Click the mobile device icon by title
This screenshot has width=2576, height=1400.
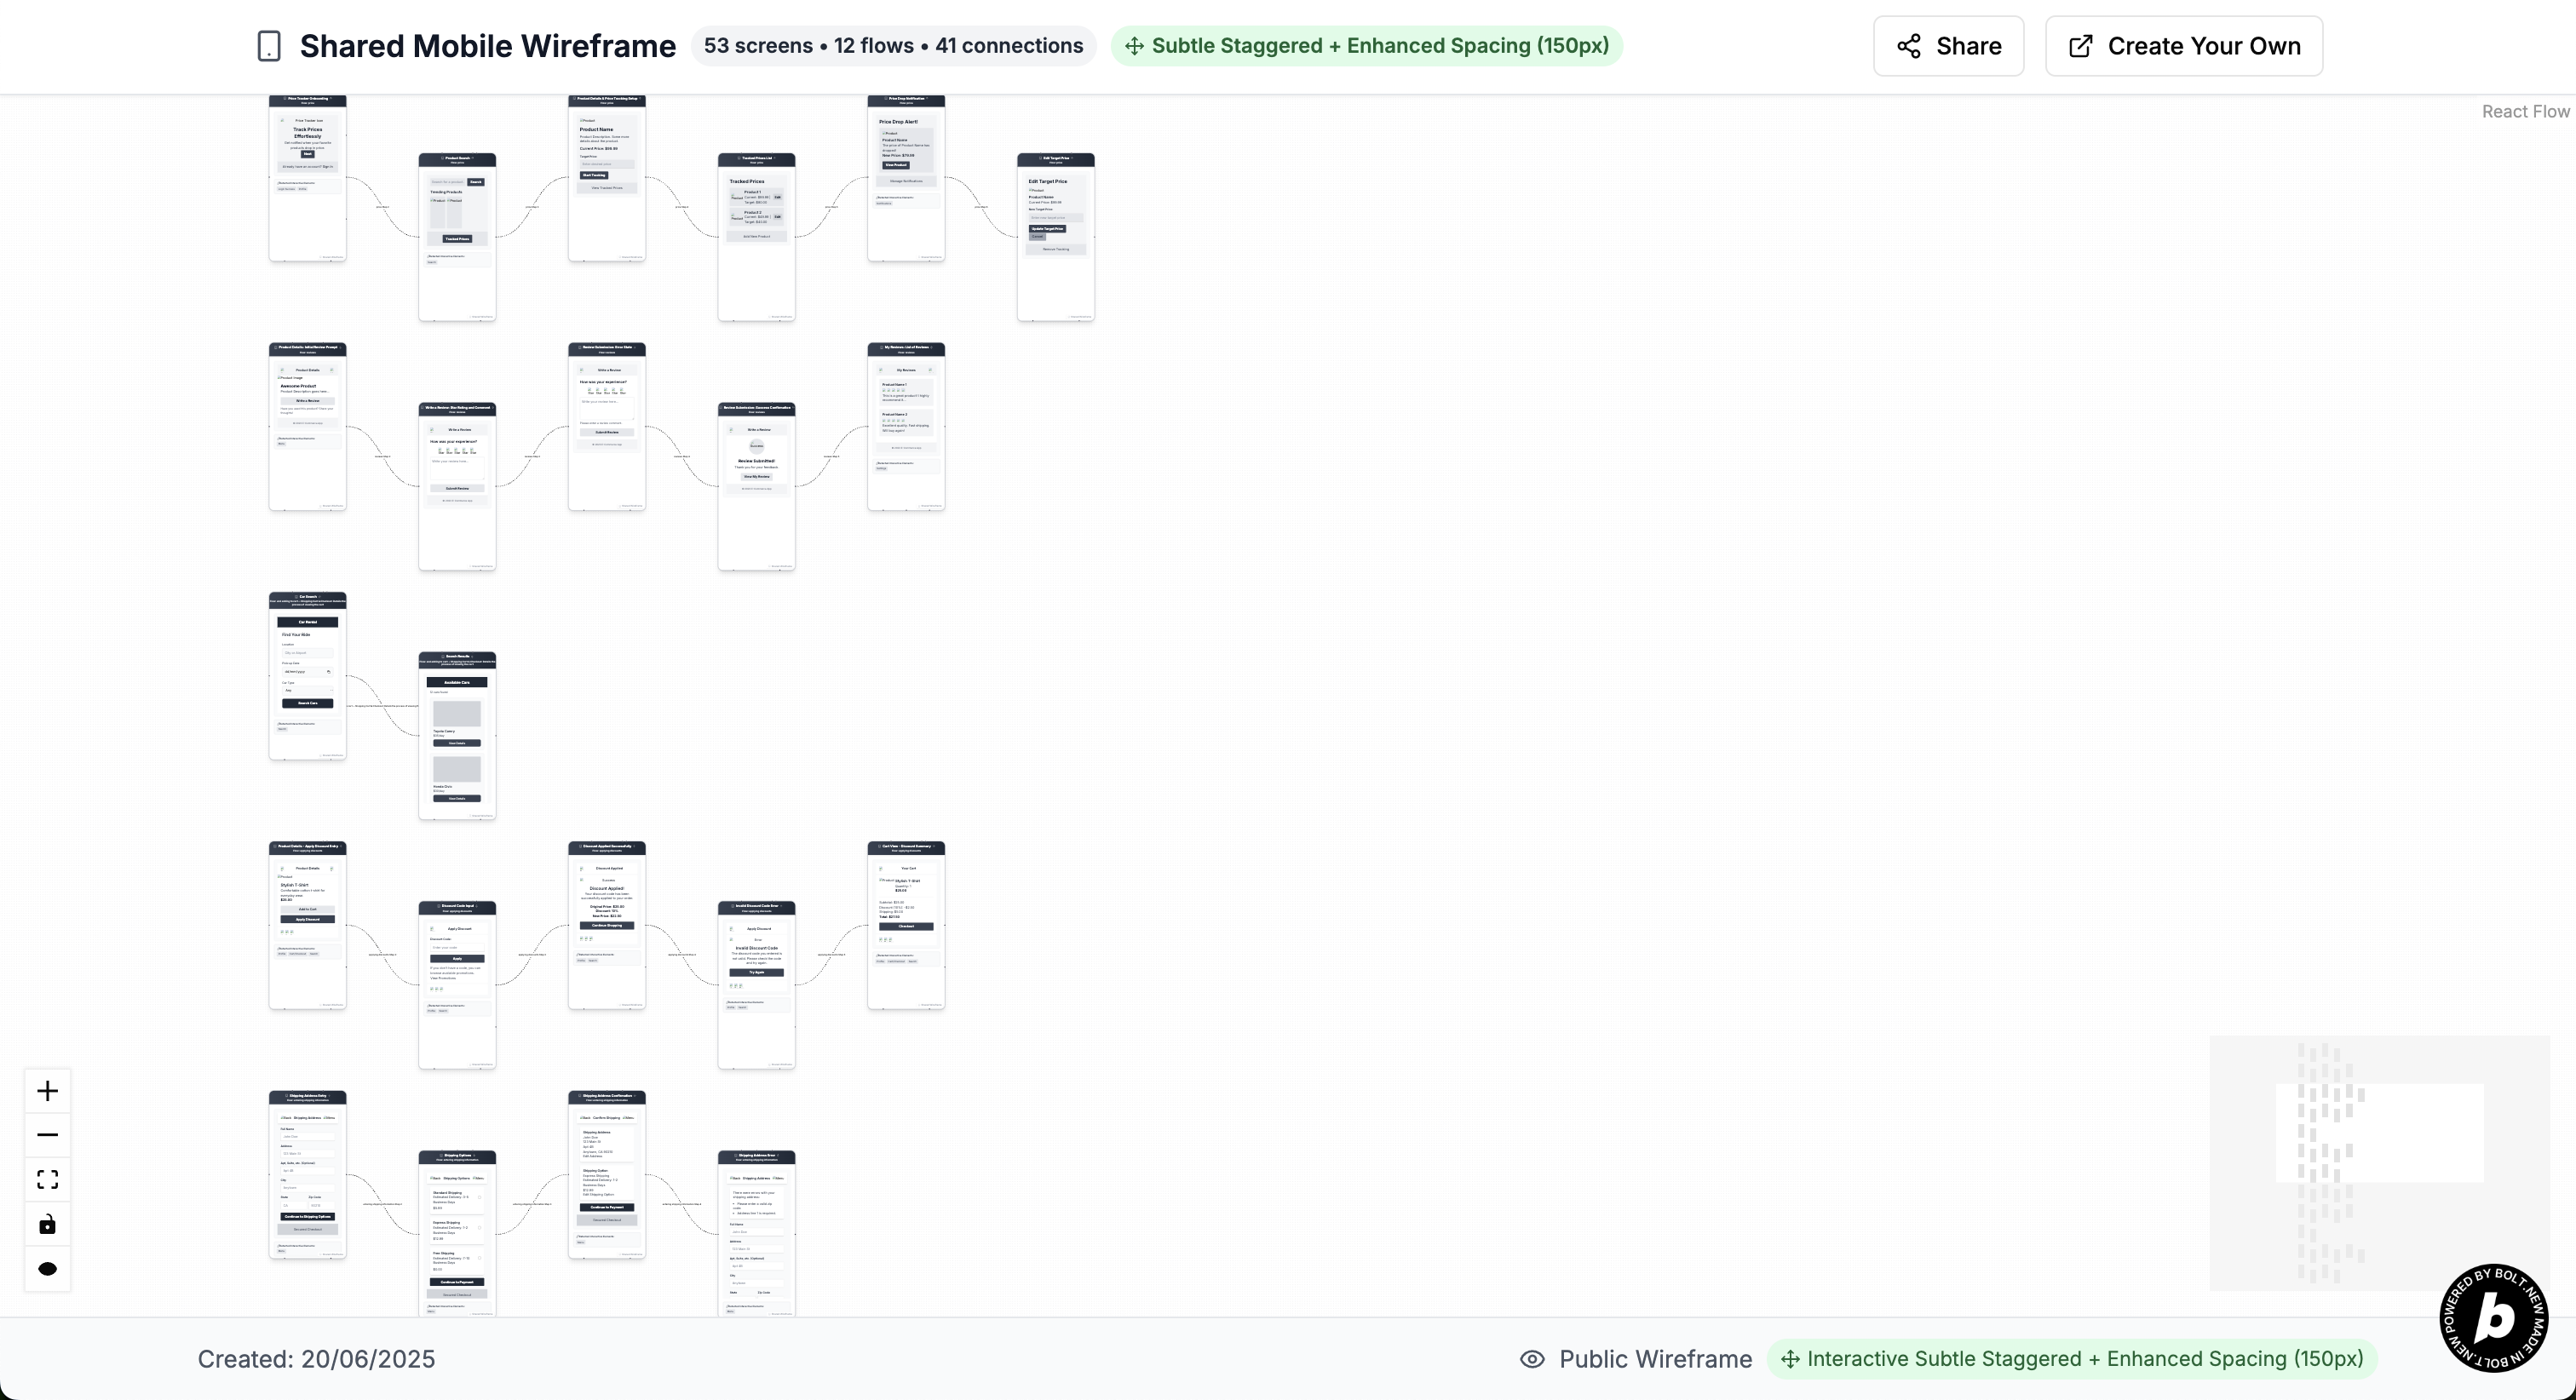(x=268, y=46)
